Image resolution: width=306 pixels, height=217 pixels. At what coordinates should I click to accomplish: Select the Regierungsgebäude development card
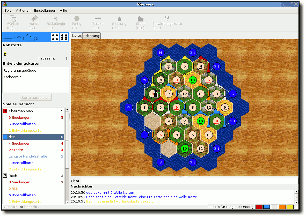(x=36, y=70)
